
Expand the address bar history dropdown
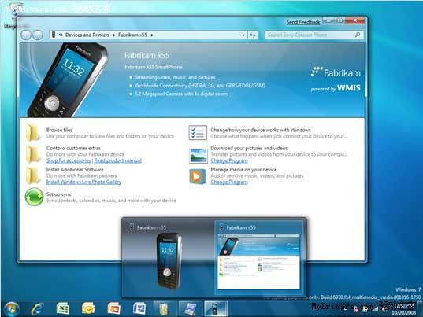(243, 35)
